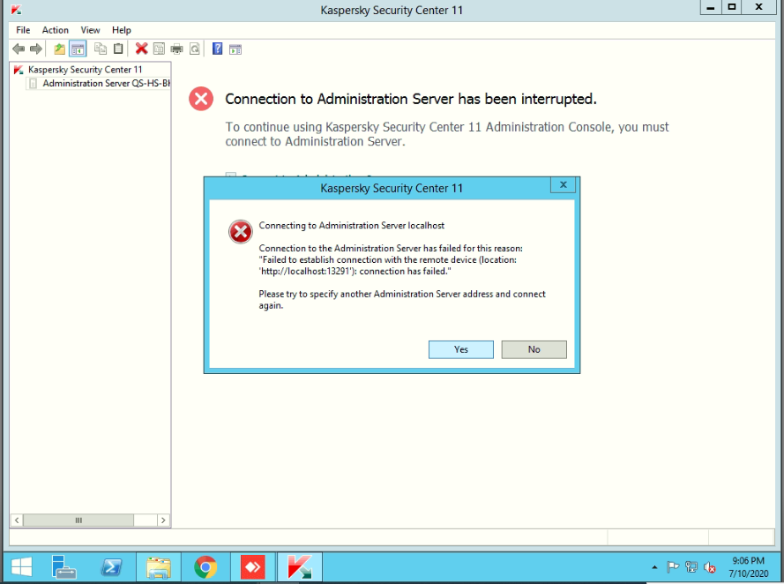Open the Windows Start button
This screenshot has width=784, height=584.
pyautogui.click(x=21, y=567)
